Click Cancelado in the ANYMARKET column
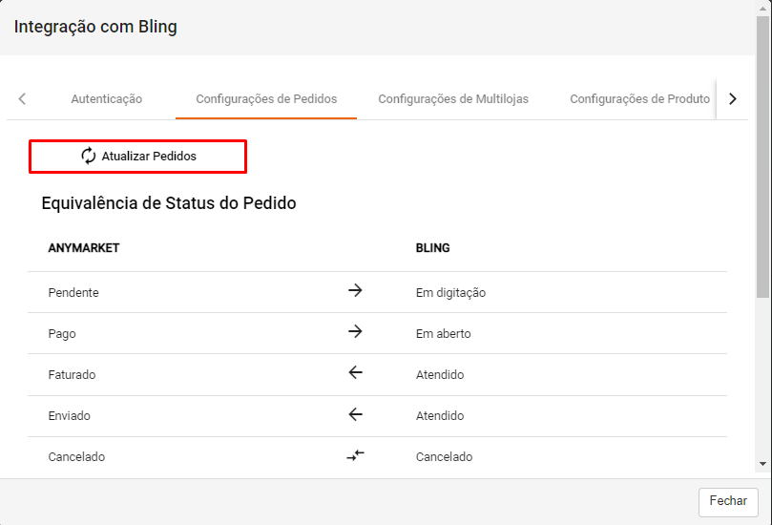 pyautogui.click(x=76, y=457)
